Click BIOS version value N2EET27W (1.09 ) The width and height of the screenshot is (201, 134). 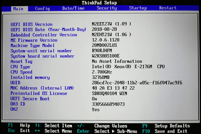111,24
